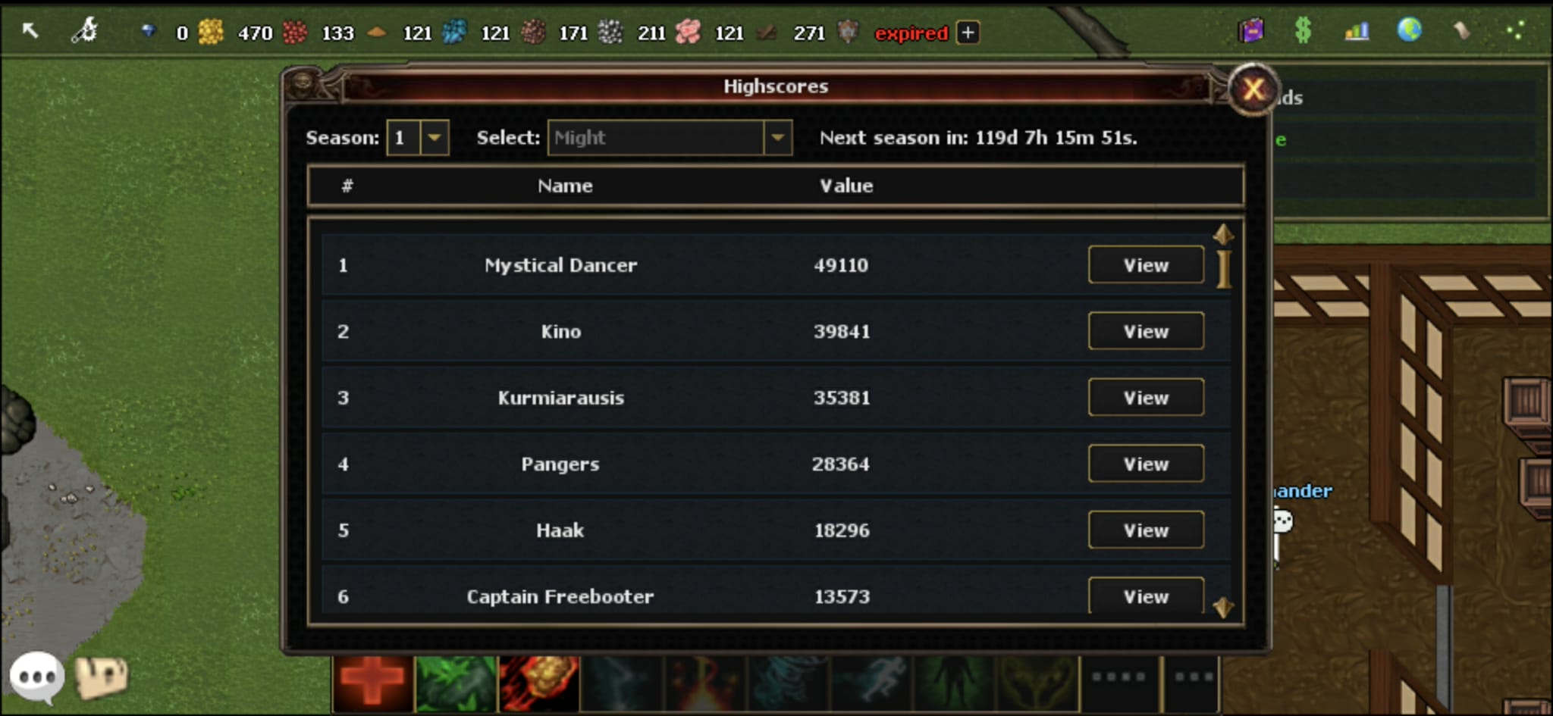Image resolution: width=1553 pixels, height=716 pixels.
Task: Add premium time with the plus button
Action: [968, 33]
